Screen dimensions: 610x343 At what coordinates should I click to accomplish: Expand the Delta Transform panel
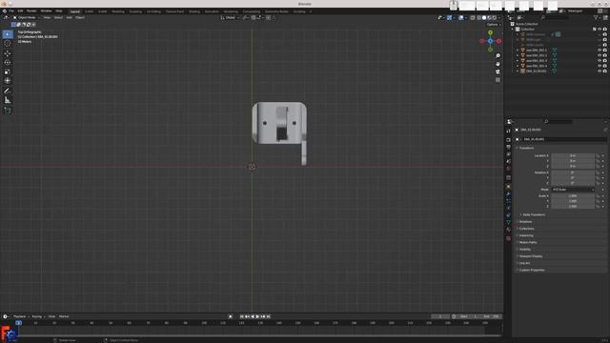pos(534,214)
